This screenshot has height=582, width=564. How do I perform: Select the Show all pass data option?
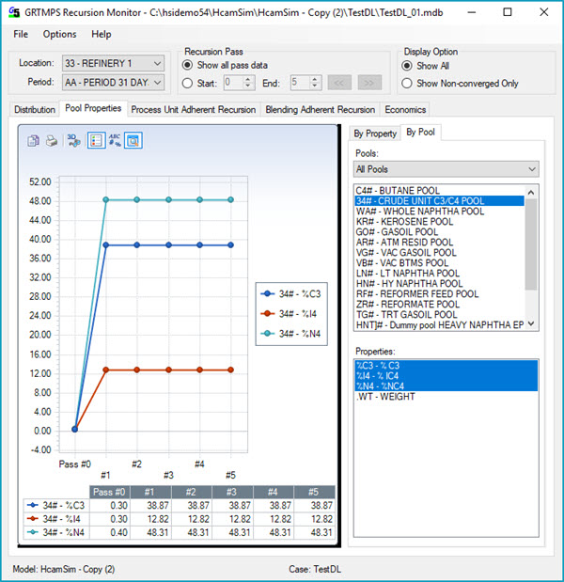[187, 65]
